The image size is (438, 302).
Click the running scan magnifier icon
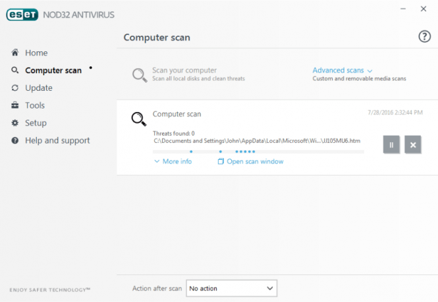(x=139, y=119)
